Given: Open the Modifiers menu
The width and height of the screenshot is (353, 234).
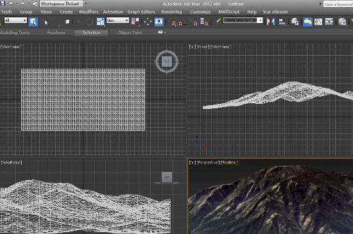Looking at the screenshot, I should pos(89,12).
